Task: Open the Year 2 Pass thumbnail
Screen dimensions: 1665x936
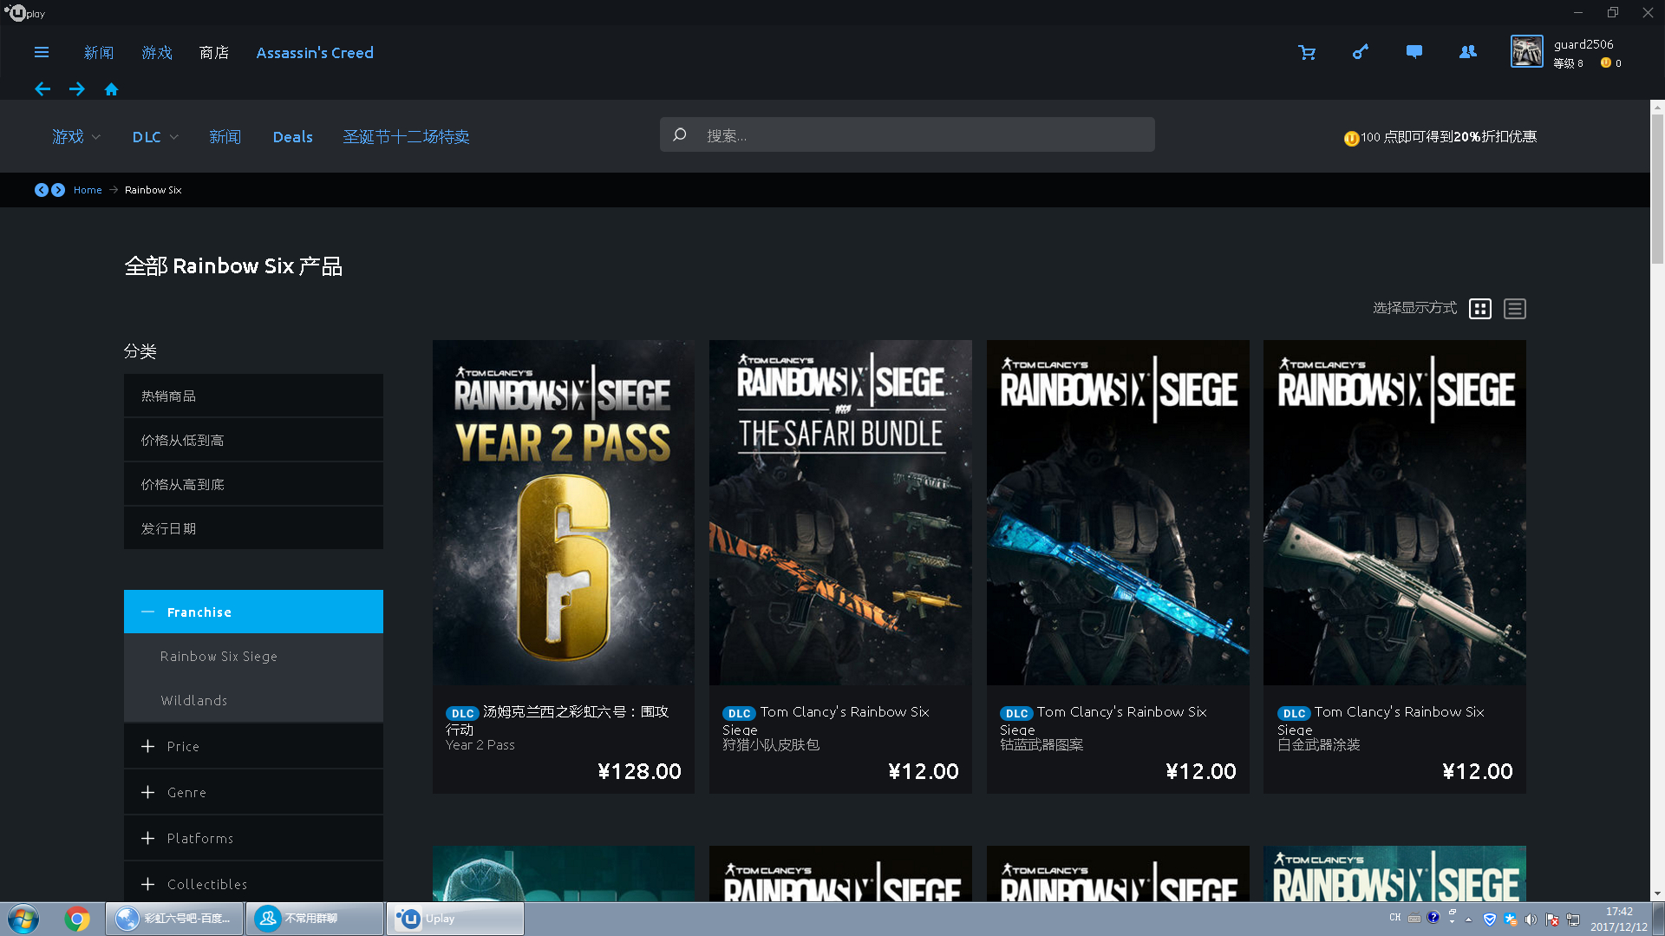Action: (564, 512)
